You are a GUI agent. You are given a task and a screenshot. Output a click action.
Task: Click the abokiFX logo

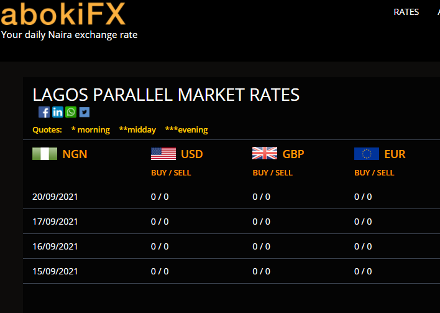pos(63,14)
